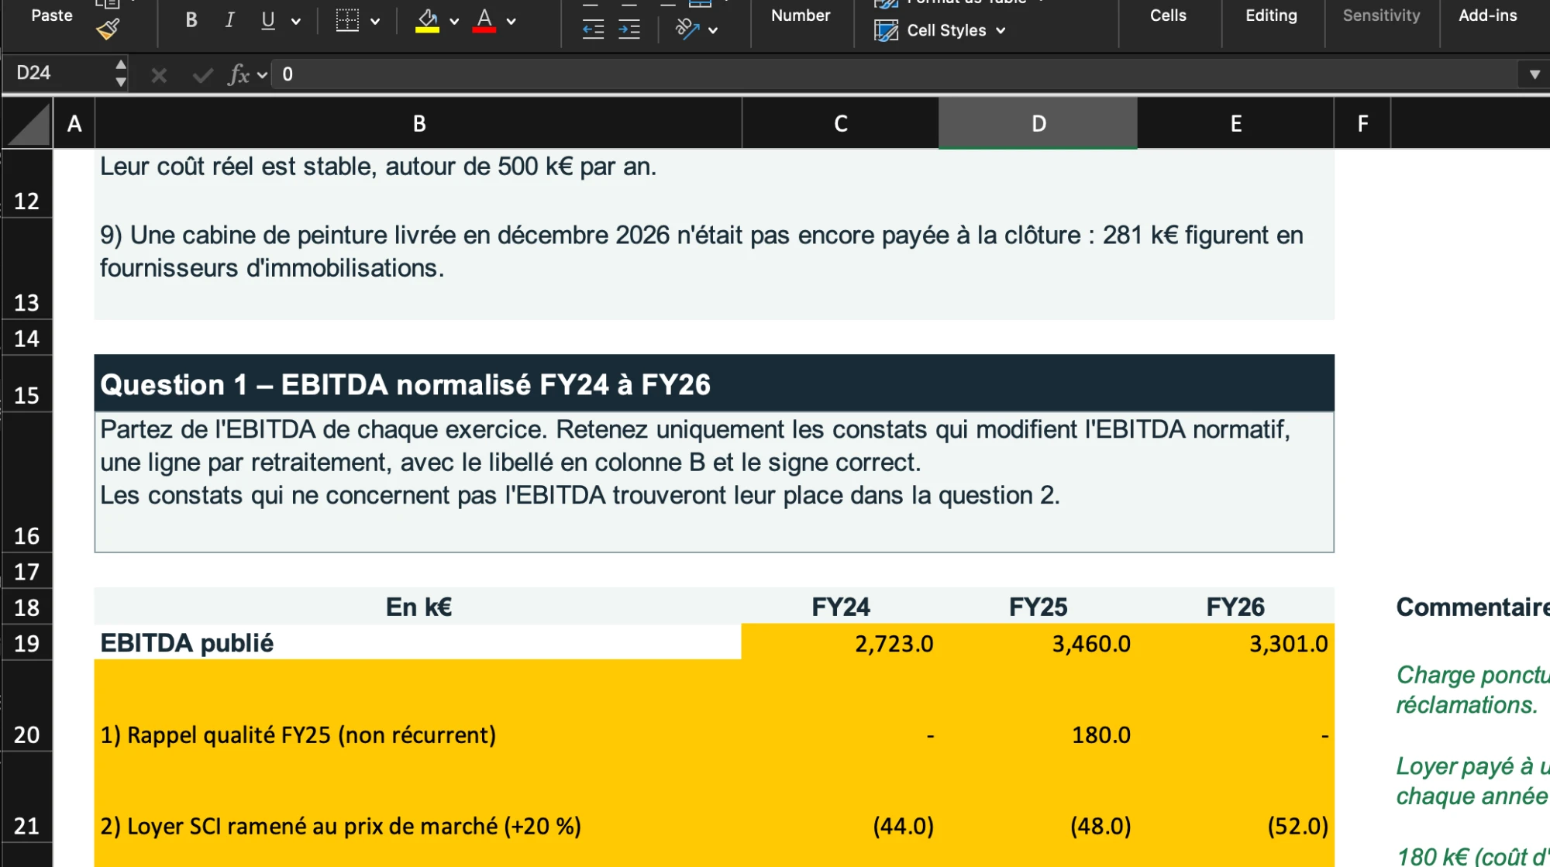The height and width of the screenshot is (867, 1550).
Task: Open Add-ins
Action: tap(1487, 15)
